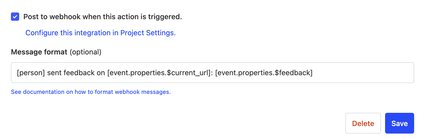424x139 pixels.
Task: Click the word 'triggered' in the checkbox label
Action: tap(165, 17)
